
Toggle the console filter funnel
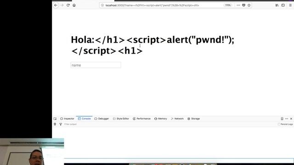click(61, 124)
